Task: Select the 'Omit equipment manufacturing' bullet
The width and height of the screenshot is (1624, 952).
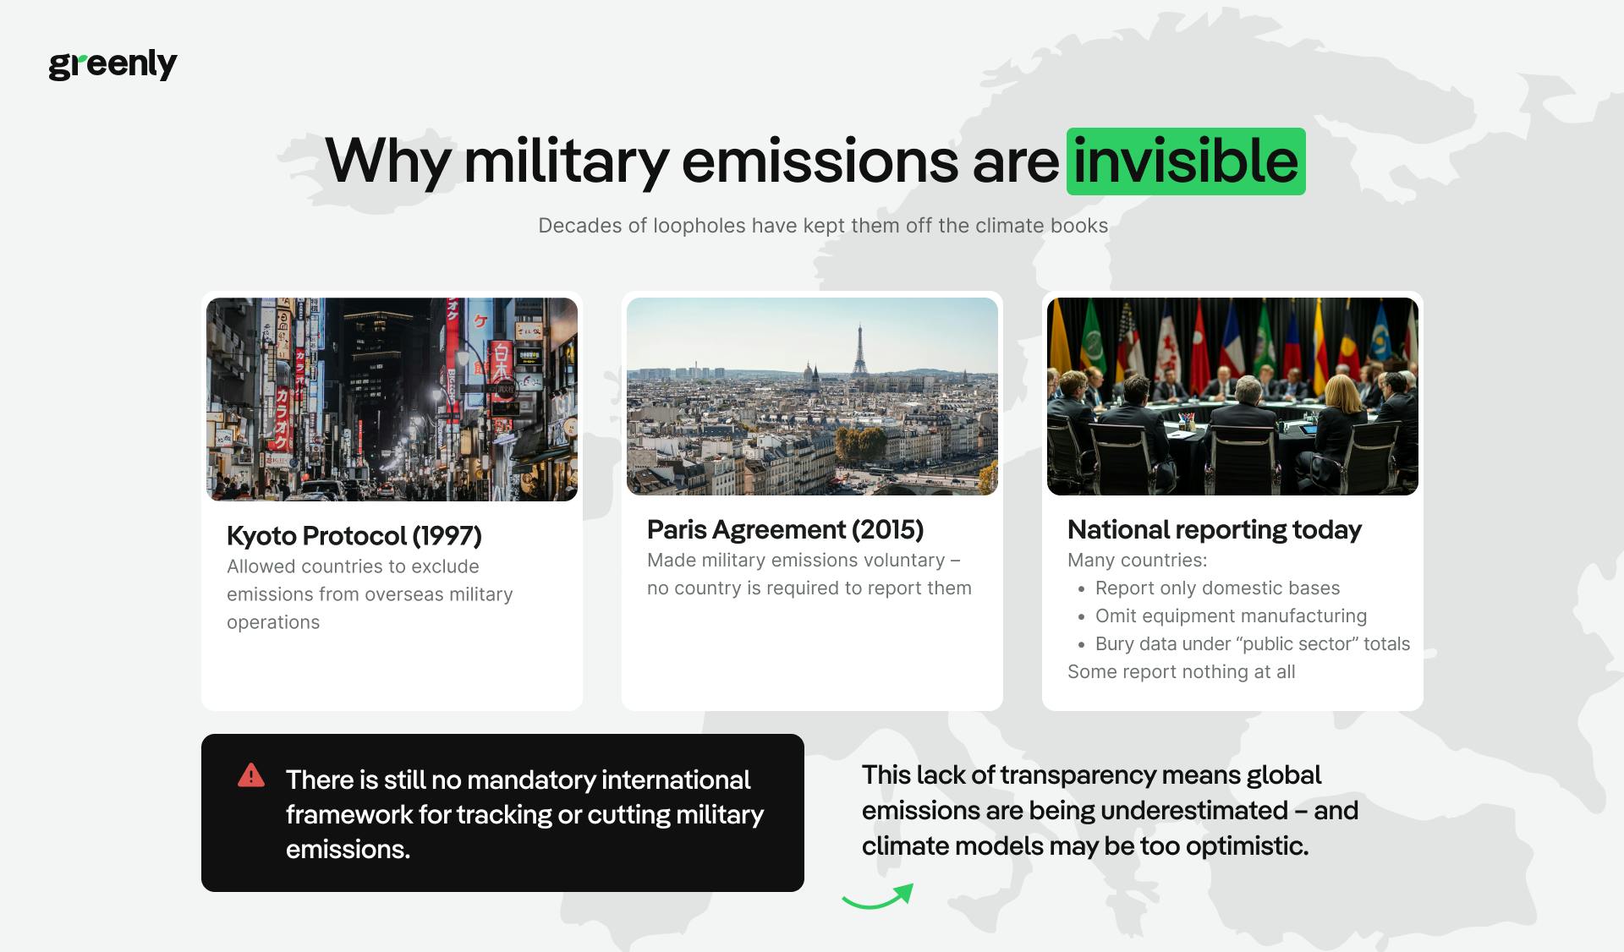Action: 1231,616
